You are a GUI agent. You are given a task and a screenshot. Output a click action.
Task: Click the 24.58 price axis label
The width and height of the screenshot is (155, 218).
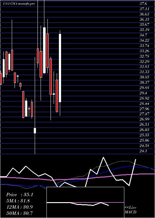click(144, 146)
